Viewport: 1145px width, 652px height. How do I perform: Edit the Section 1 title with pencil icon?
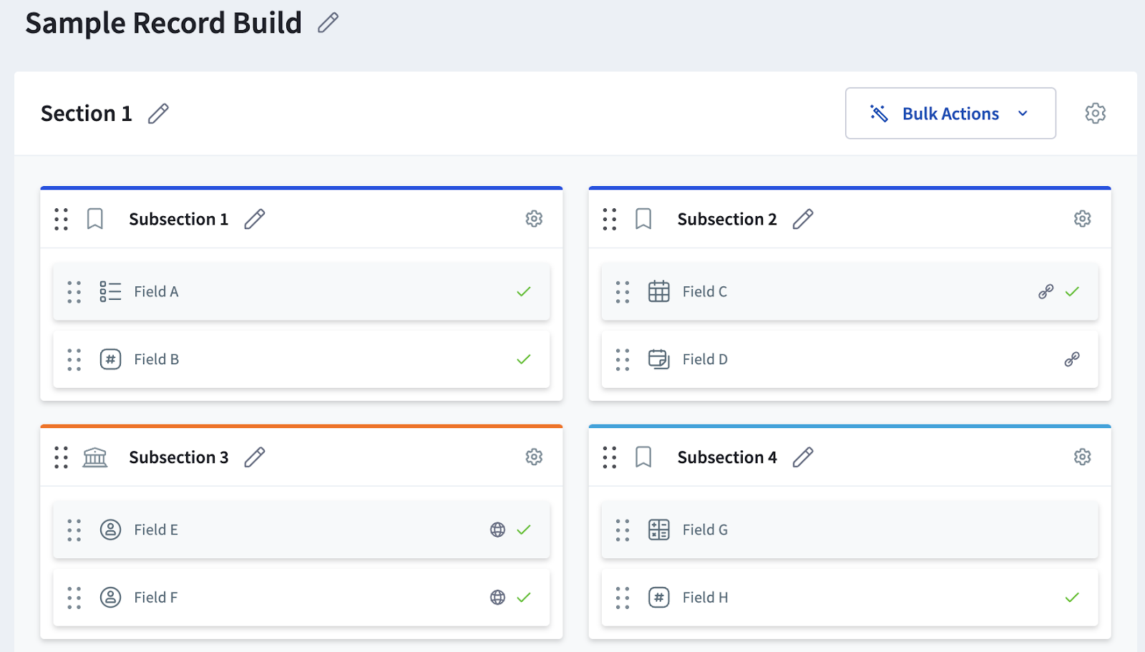(x=159, y=113)
